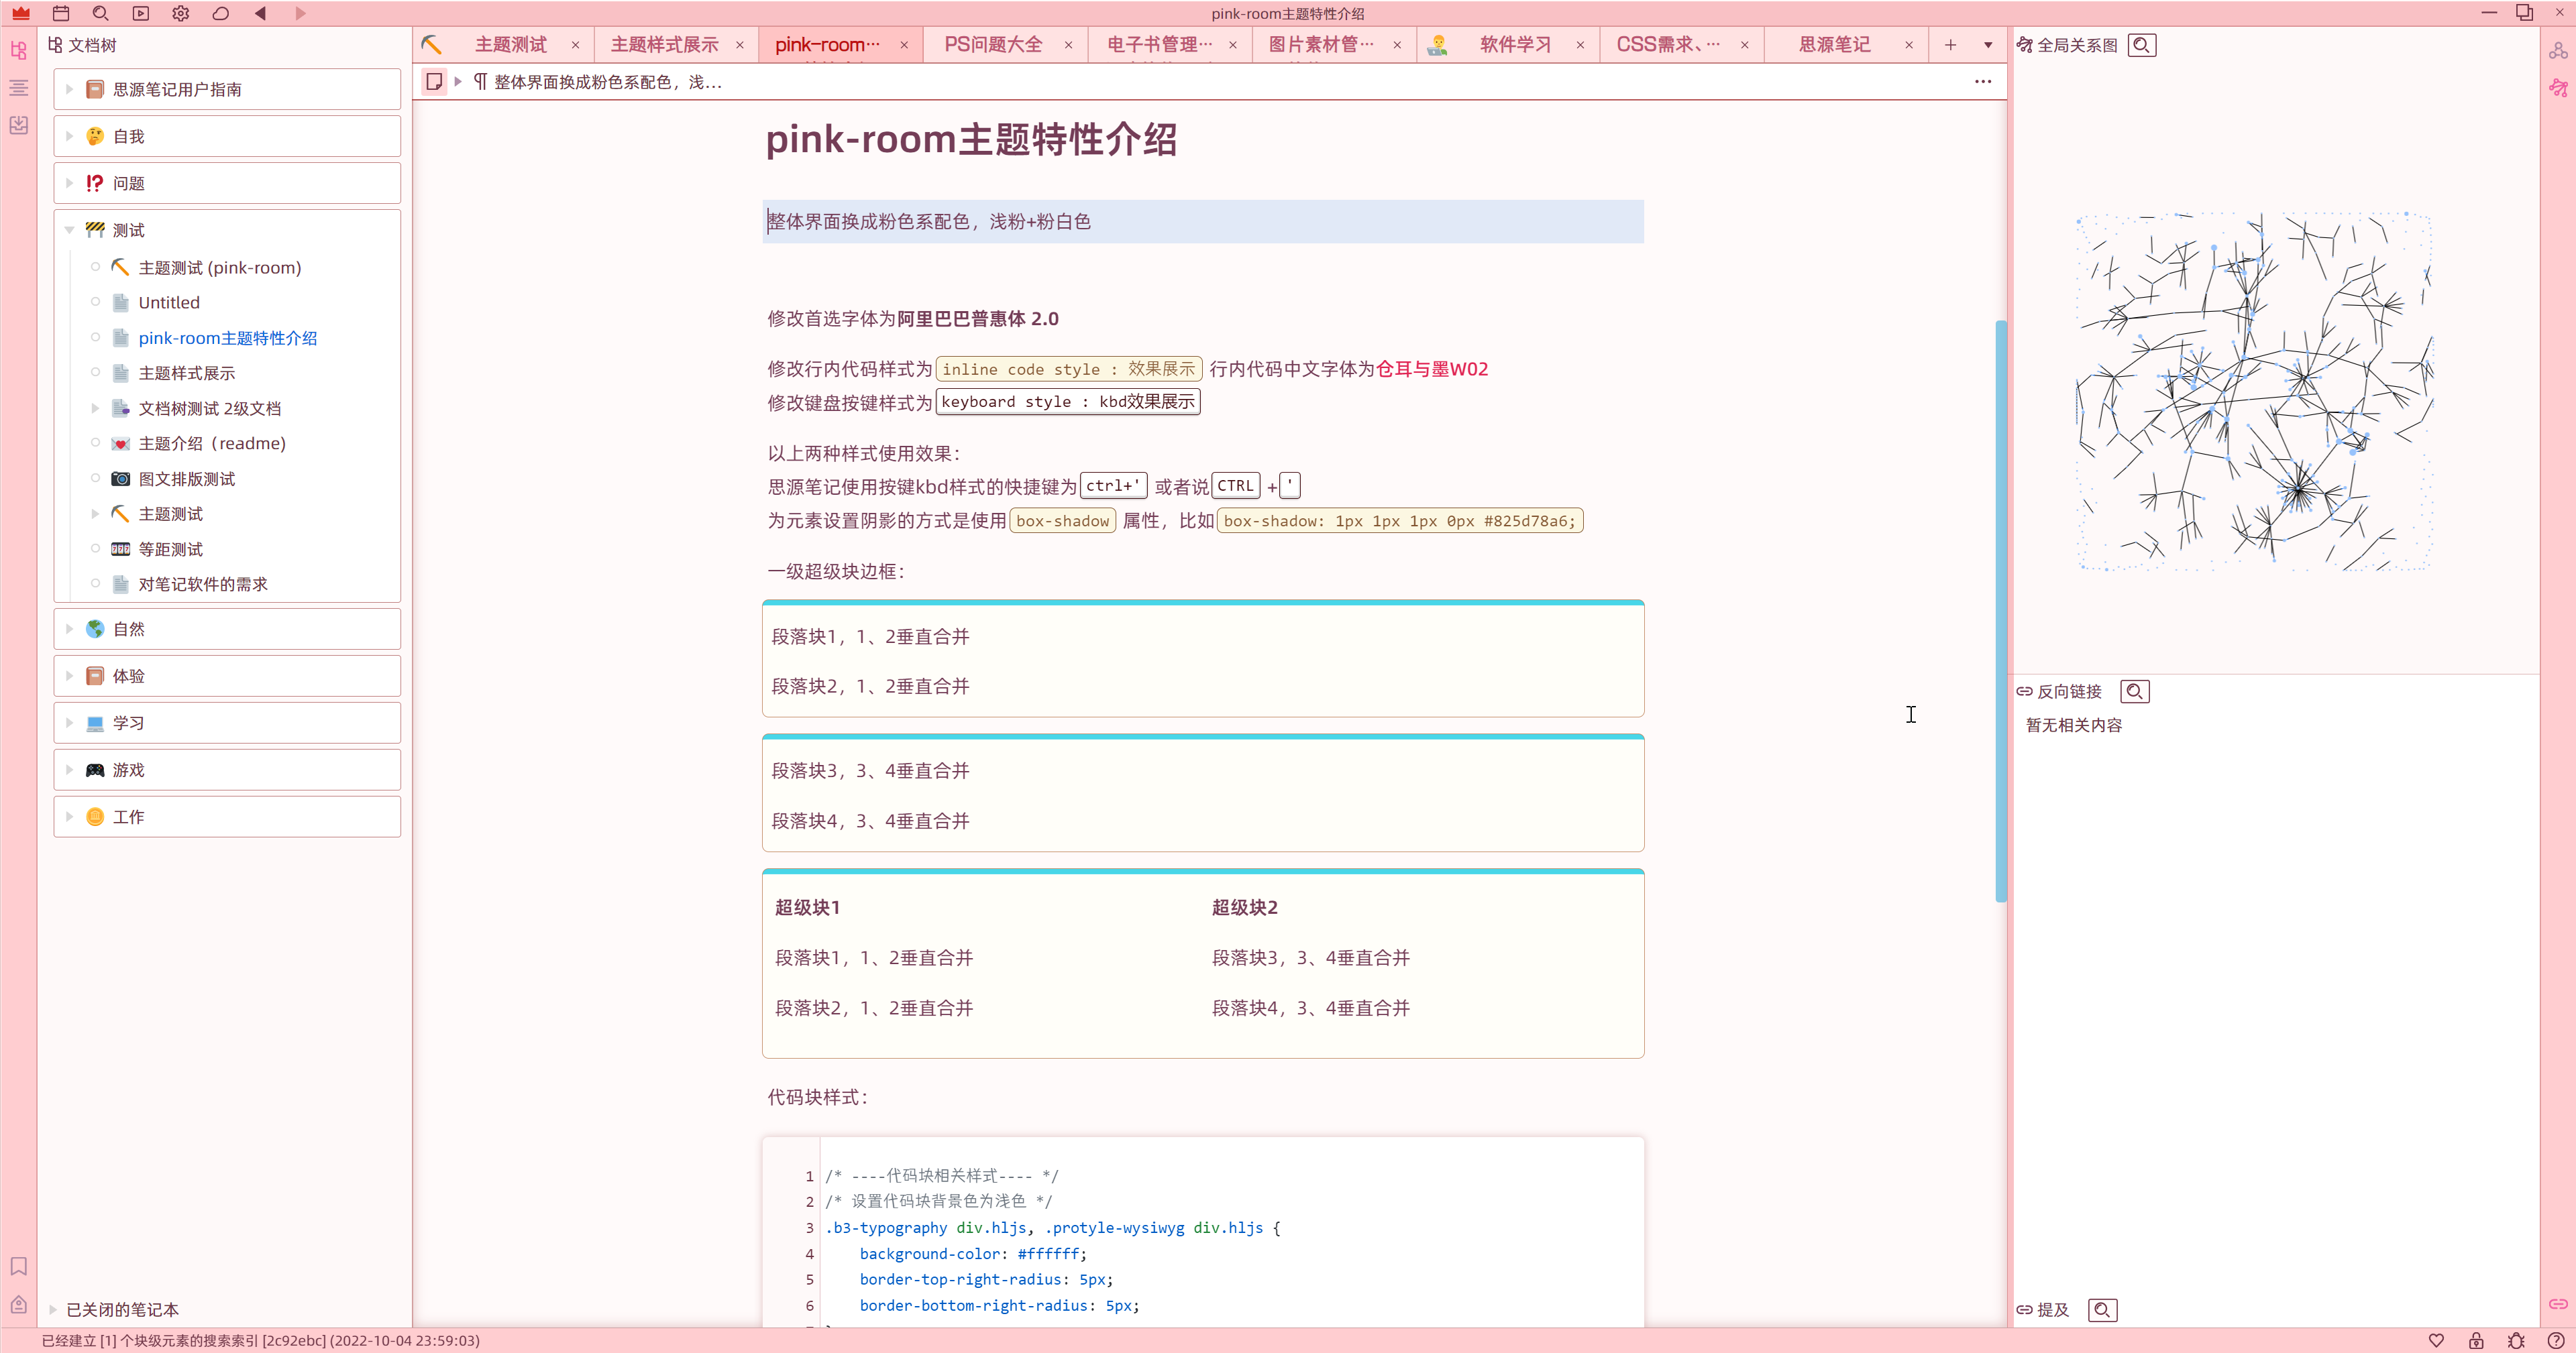Toggle the bookmarks panel in left dock

(18, 1266)
